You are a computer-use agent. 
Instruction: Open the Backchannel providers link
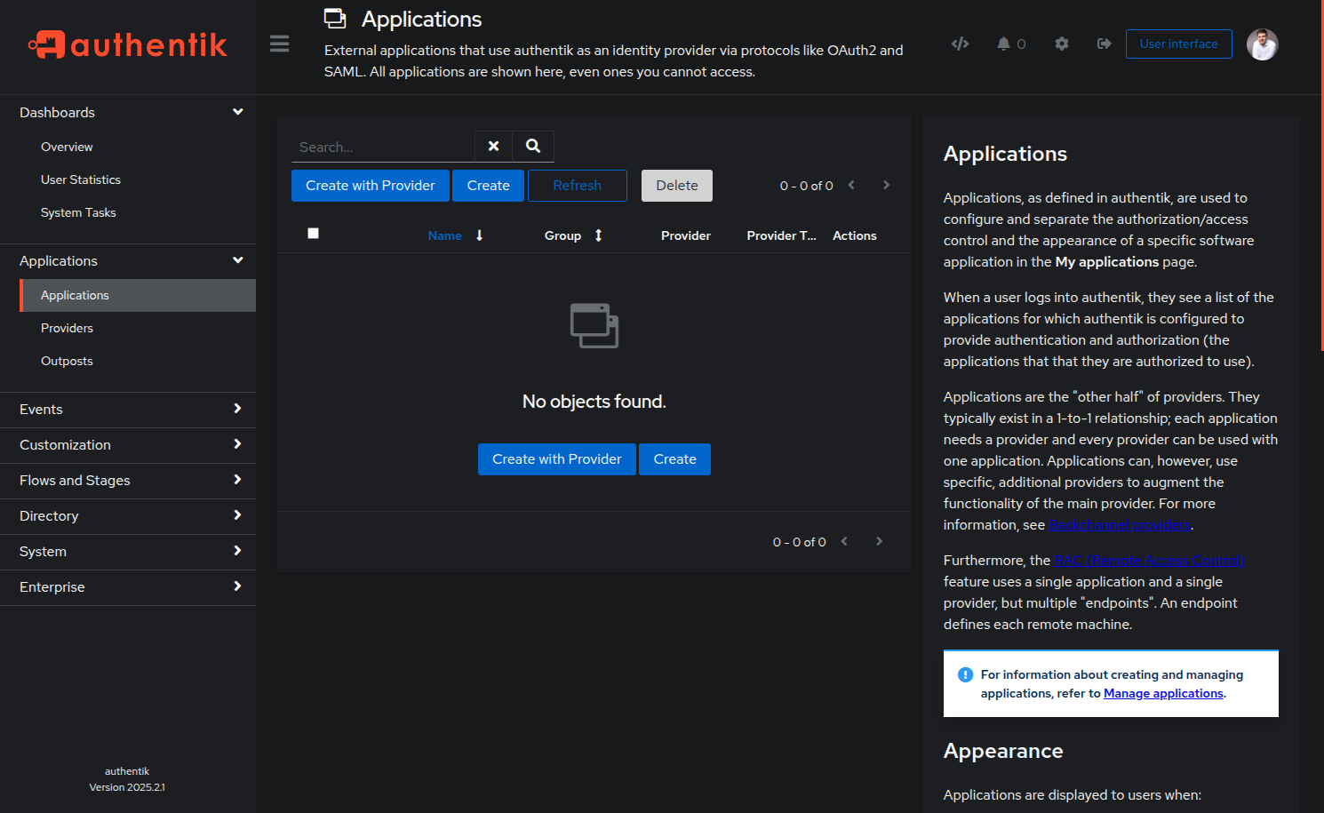click(1120, 525)
